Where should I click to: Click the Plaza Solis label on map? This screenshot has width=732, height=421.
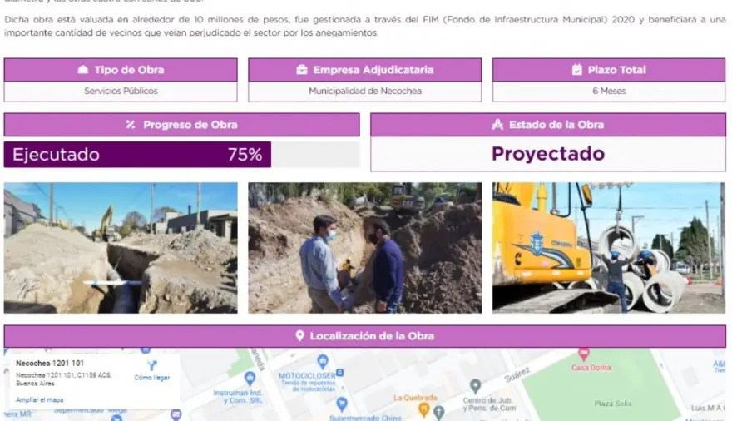(x=613, y=404)
